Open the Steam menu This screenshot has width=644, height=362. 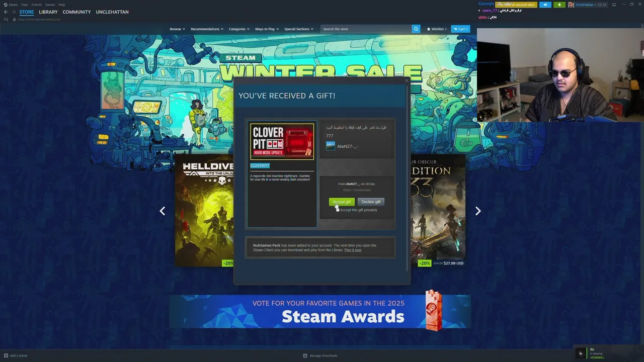[x=13, y=5]
